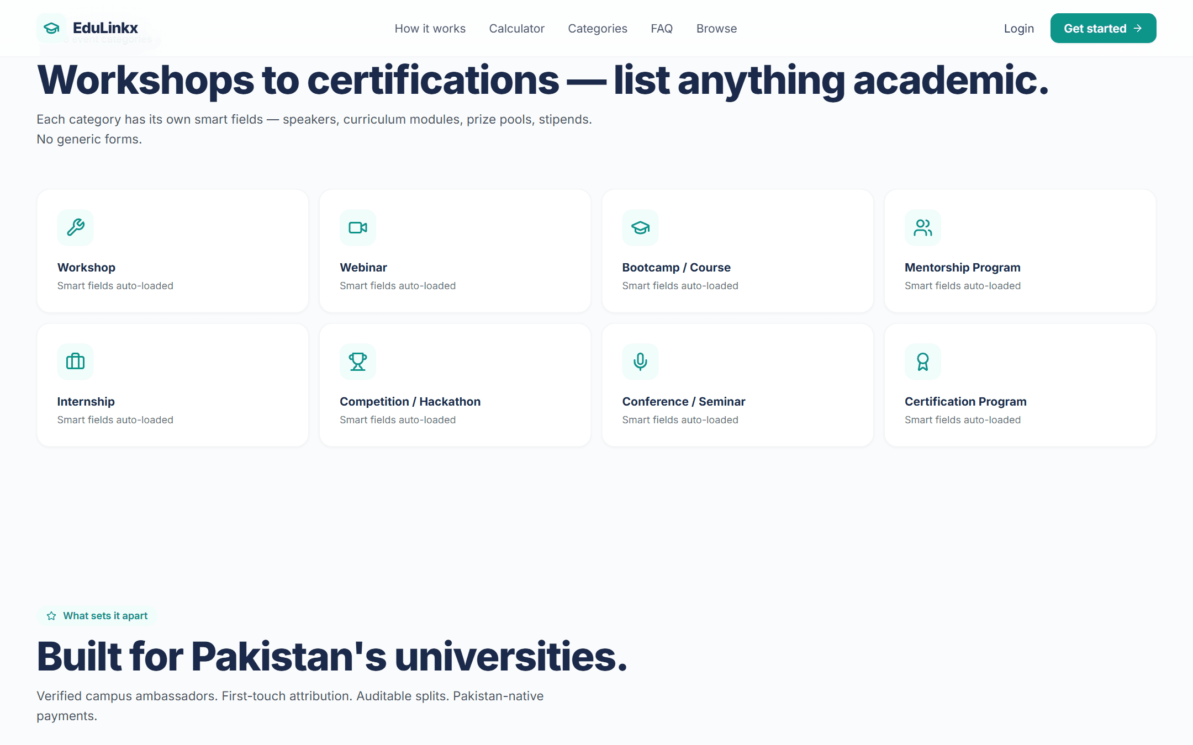Click Smart fields auto-loaded under Webinar
The image size is (1193, 745).
(398, 286)
